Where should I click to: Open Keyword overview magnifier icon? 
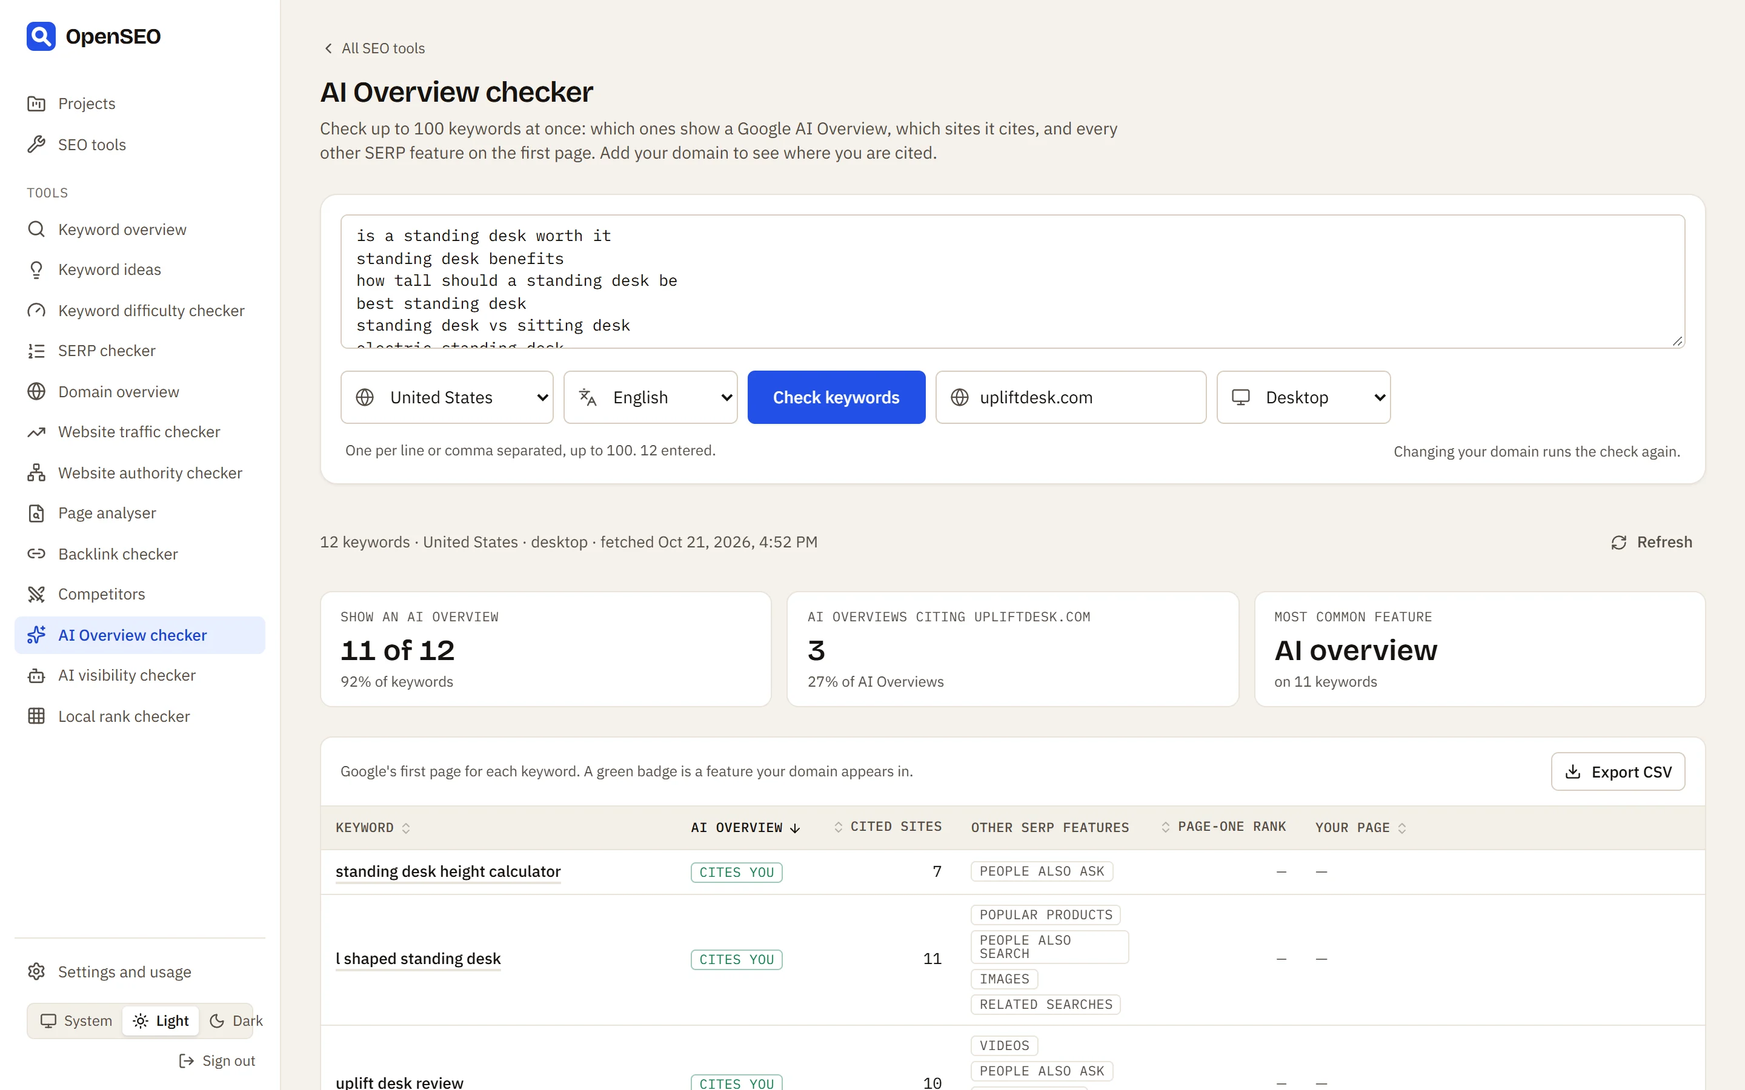click(x=36, y=230)
